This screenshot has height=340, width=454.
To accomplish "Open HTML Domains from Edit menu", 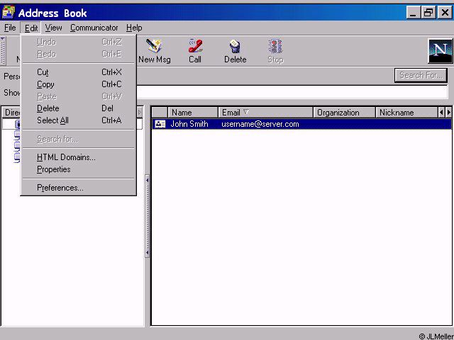I will click(x=78, y=157).
